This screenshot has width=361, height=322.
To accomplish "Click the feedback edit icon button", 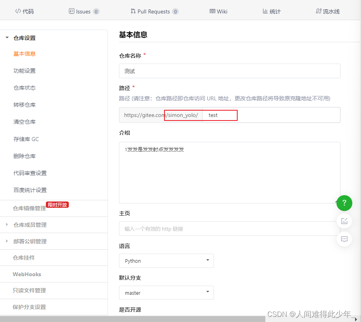I will (x=344, y=221).
